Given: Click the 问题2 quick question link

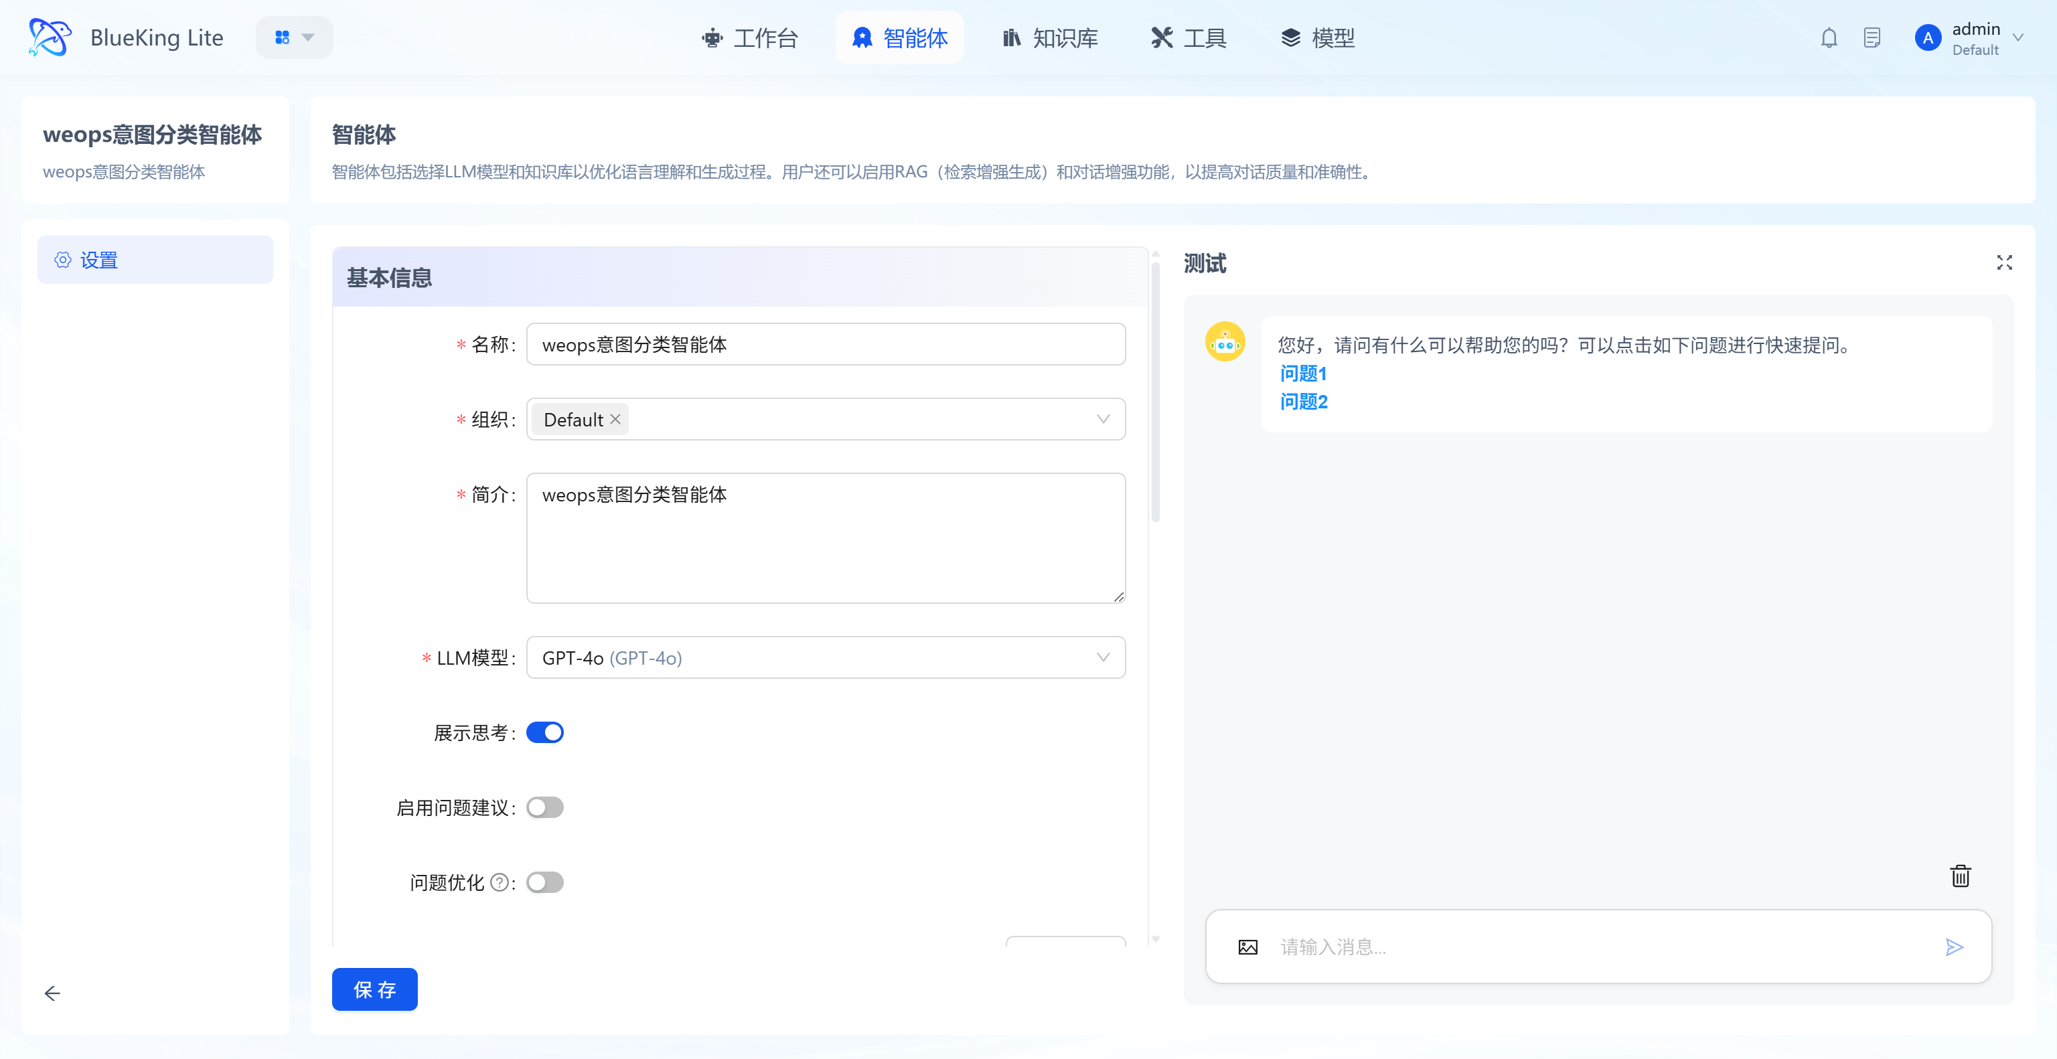Looking at the screenshot, I should coord(1303,402).
